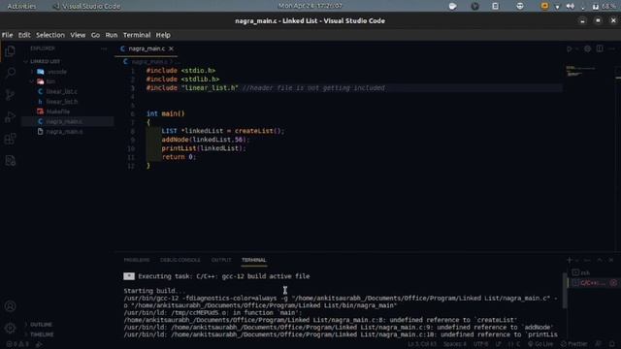Open Explorer views and more actions ellipsis
Viewport: 621px width, 349px height.
tap(104, 48)
